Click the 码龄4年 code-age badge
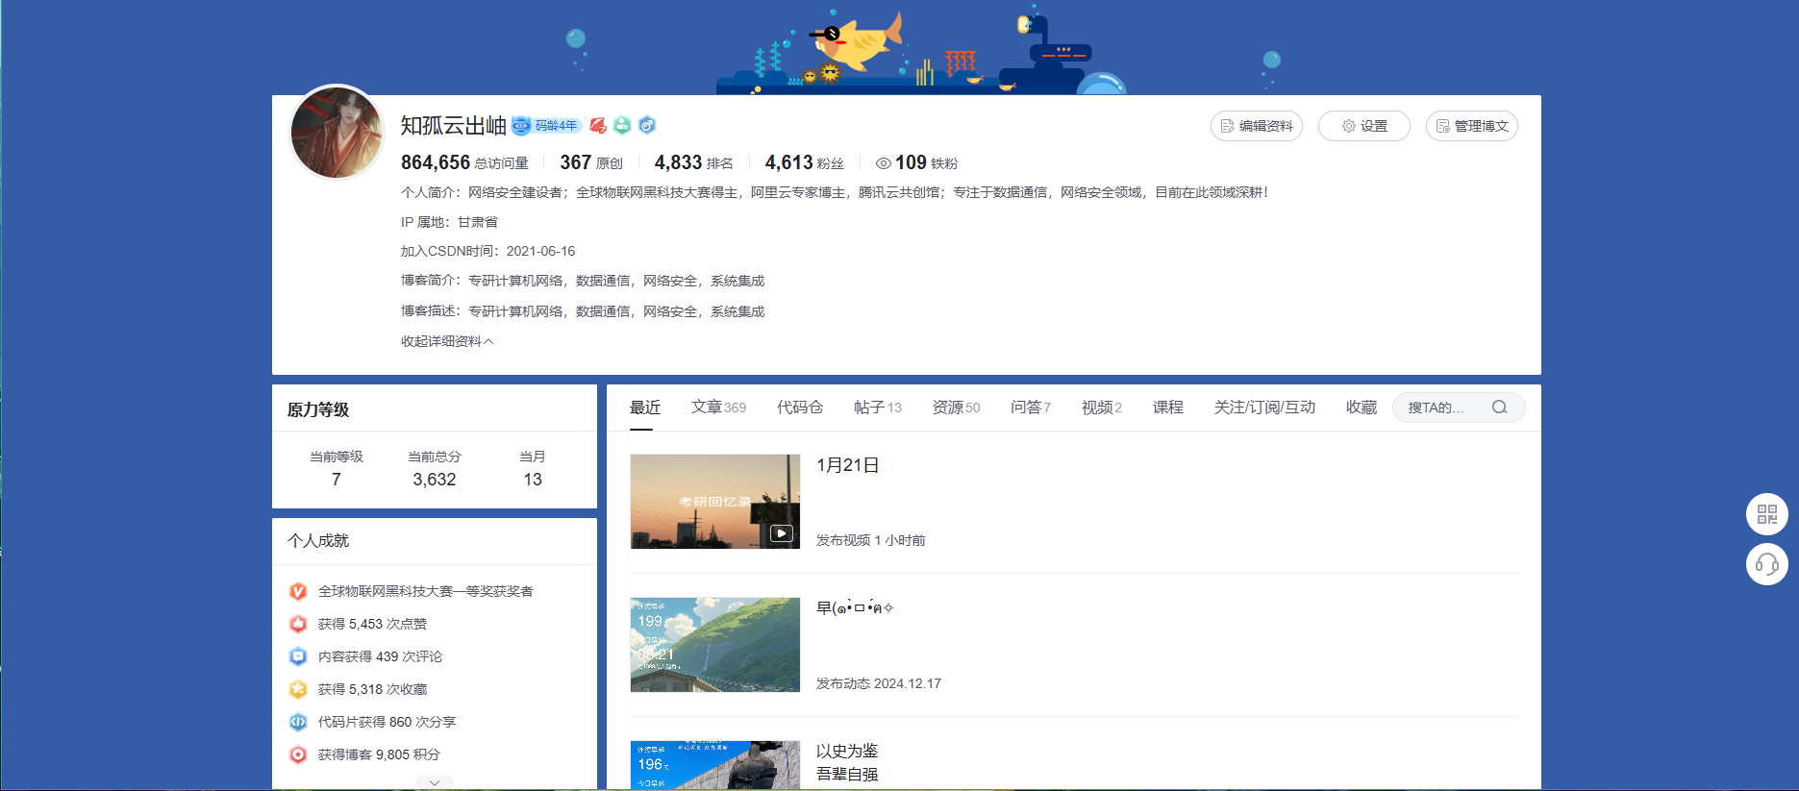This screenshot has width=1799, height=791. pyautogui.click(x=546, y=126)
